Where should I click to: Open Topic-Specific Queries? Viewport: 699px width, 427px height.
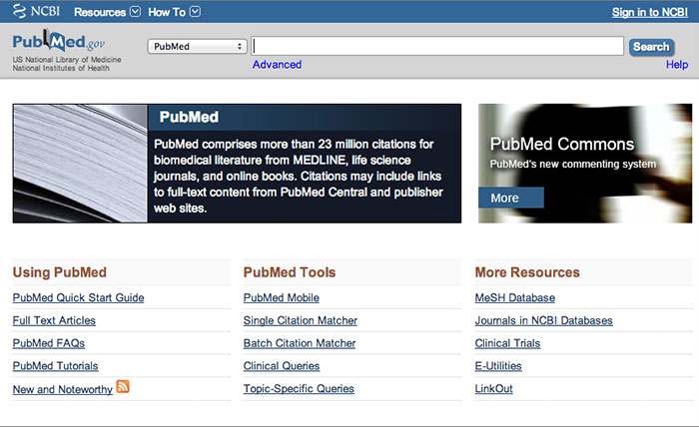tap(299, 389)
